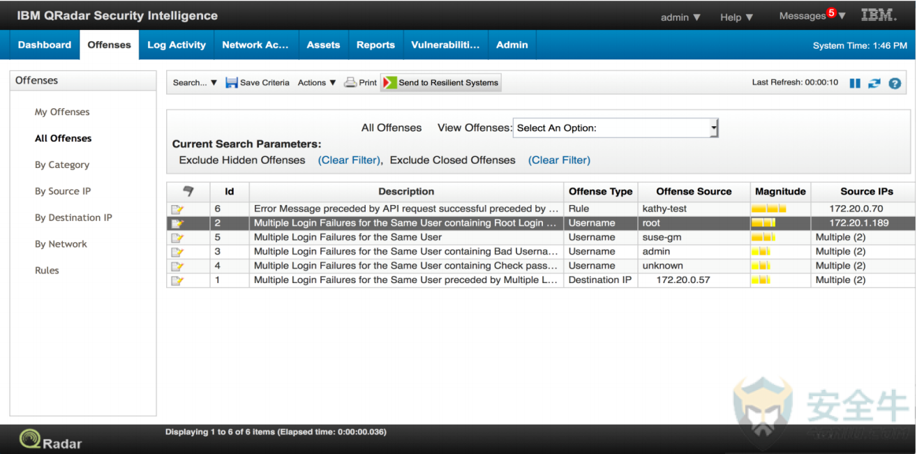This screenshot has height=454, width=917.
Task: Click the notes icon for offense 4
Action: [177, 266]
